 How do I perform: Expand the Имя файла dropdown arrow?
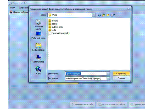click(x=108, y=74)
